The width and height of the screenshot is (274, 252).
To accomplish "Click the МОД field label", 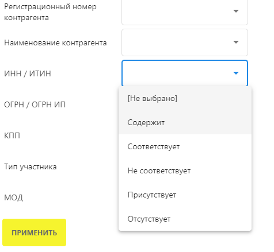I will 13,197.
